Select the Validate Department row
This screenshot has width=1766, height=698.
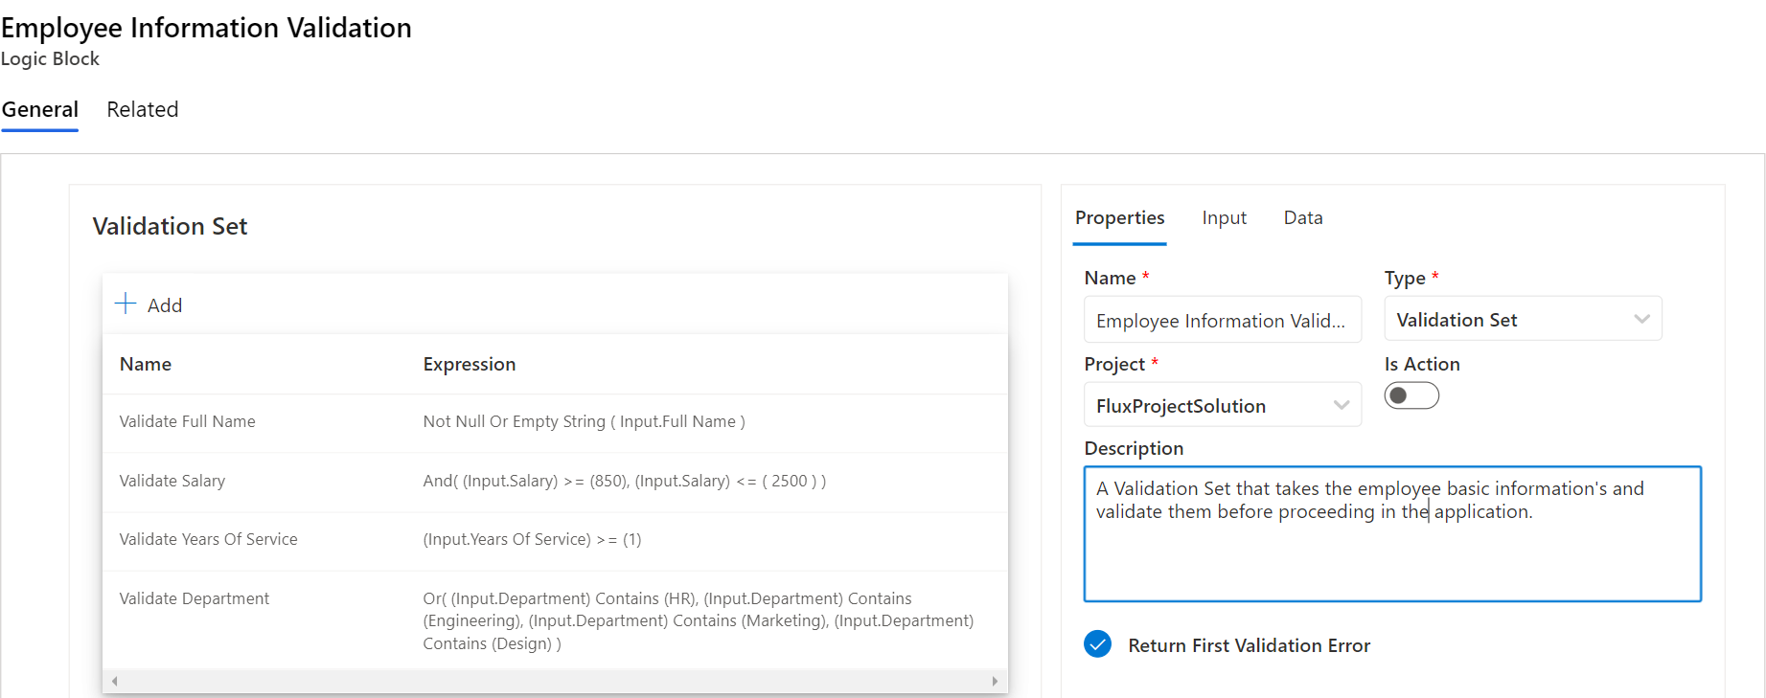click(555, 620)
